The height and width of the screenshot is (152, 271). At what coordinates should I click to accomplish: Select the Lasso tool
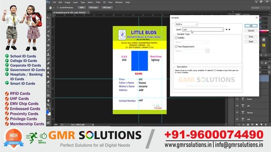[48, 27]
